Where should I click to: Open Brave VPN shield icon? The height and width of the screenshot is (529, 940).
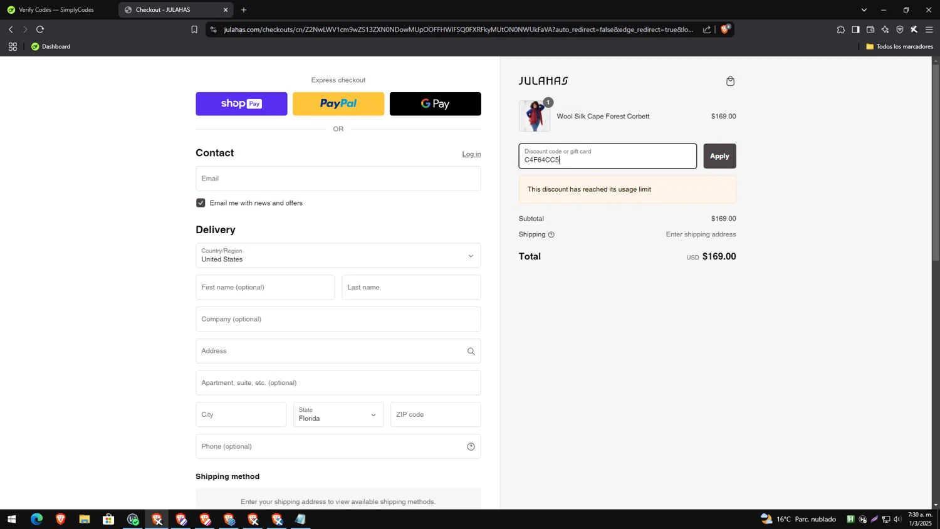tap(900, 29)
